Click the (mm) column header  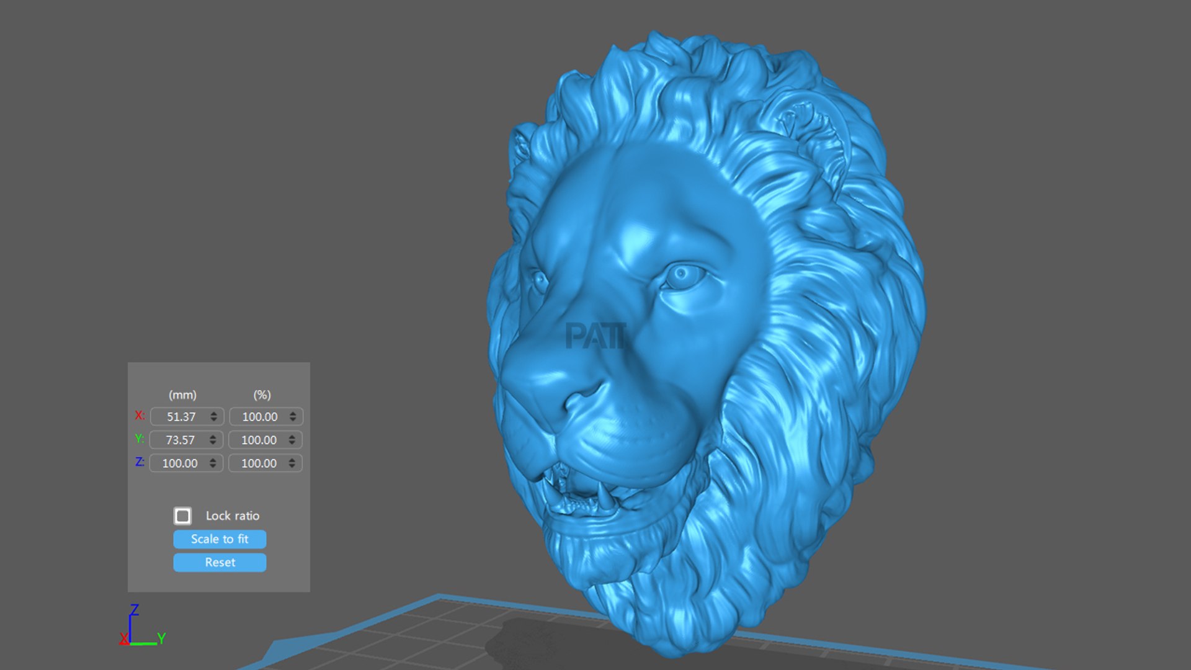click(182, 395)
